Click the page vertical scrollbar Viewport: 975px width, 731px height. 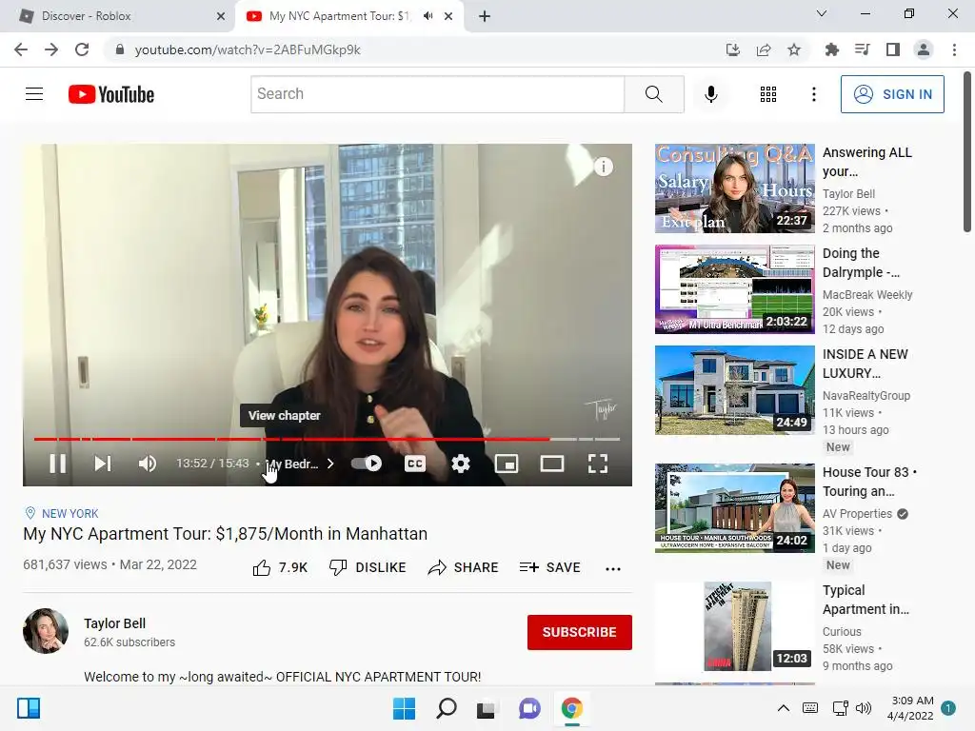click(x=967, y=152)
